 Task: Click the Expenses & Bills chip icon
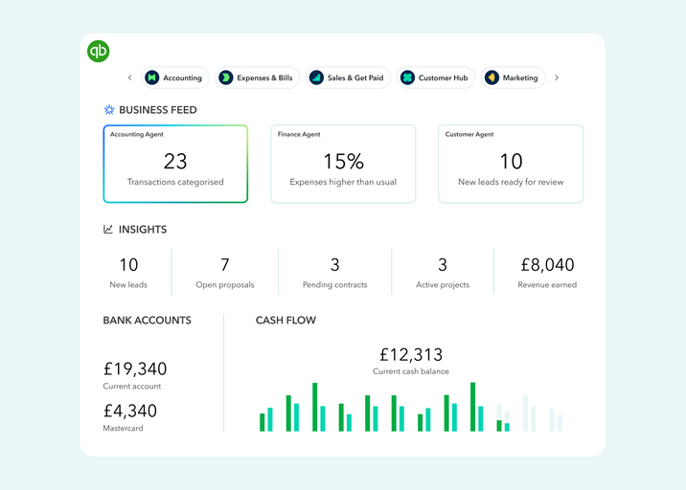[226, 78]
